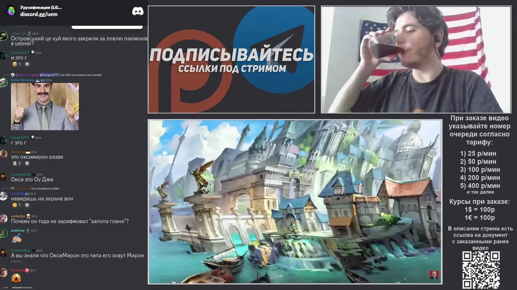The width and height of the screenshot is (517, 290).
Task: Click the Twitch badge next to the first marginal777
Action: click(33, 52)
